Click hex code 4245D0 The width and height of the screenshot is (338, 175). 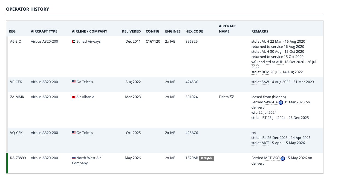(x=192, y=82)
